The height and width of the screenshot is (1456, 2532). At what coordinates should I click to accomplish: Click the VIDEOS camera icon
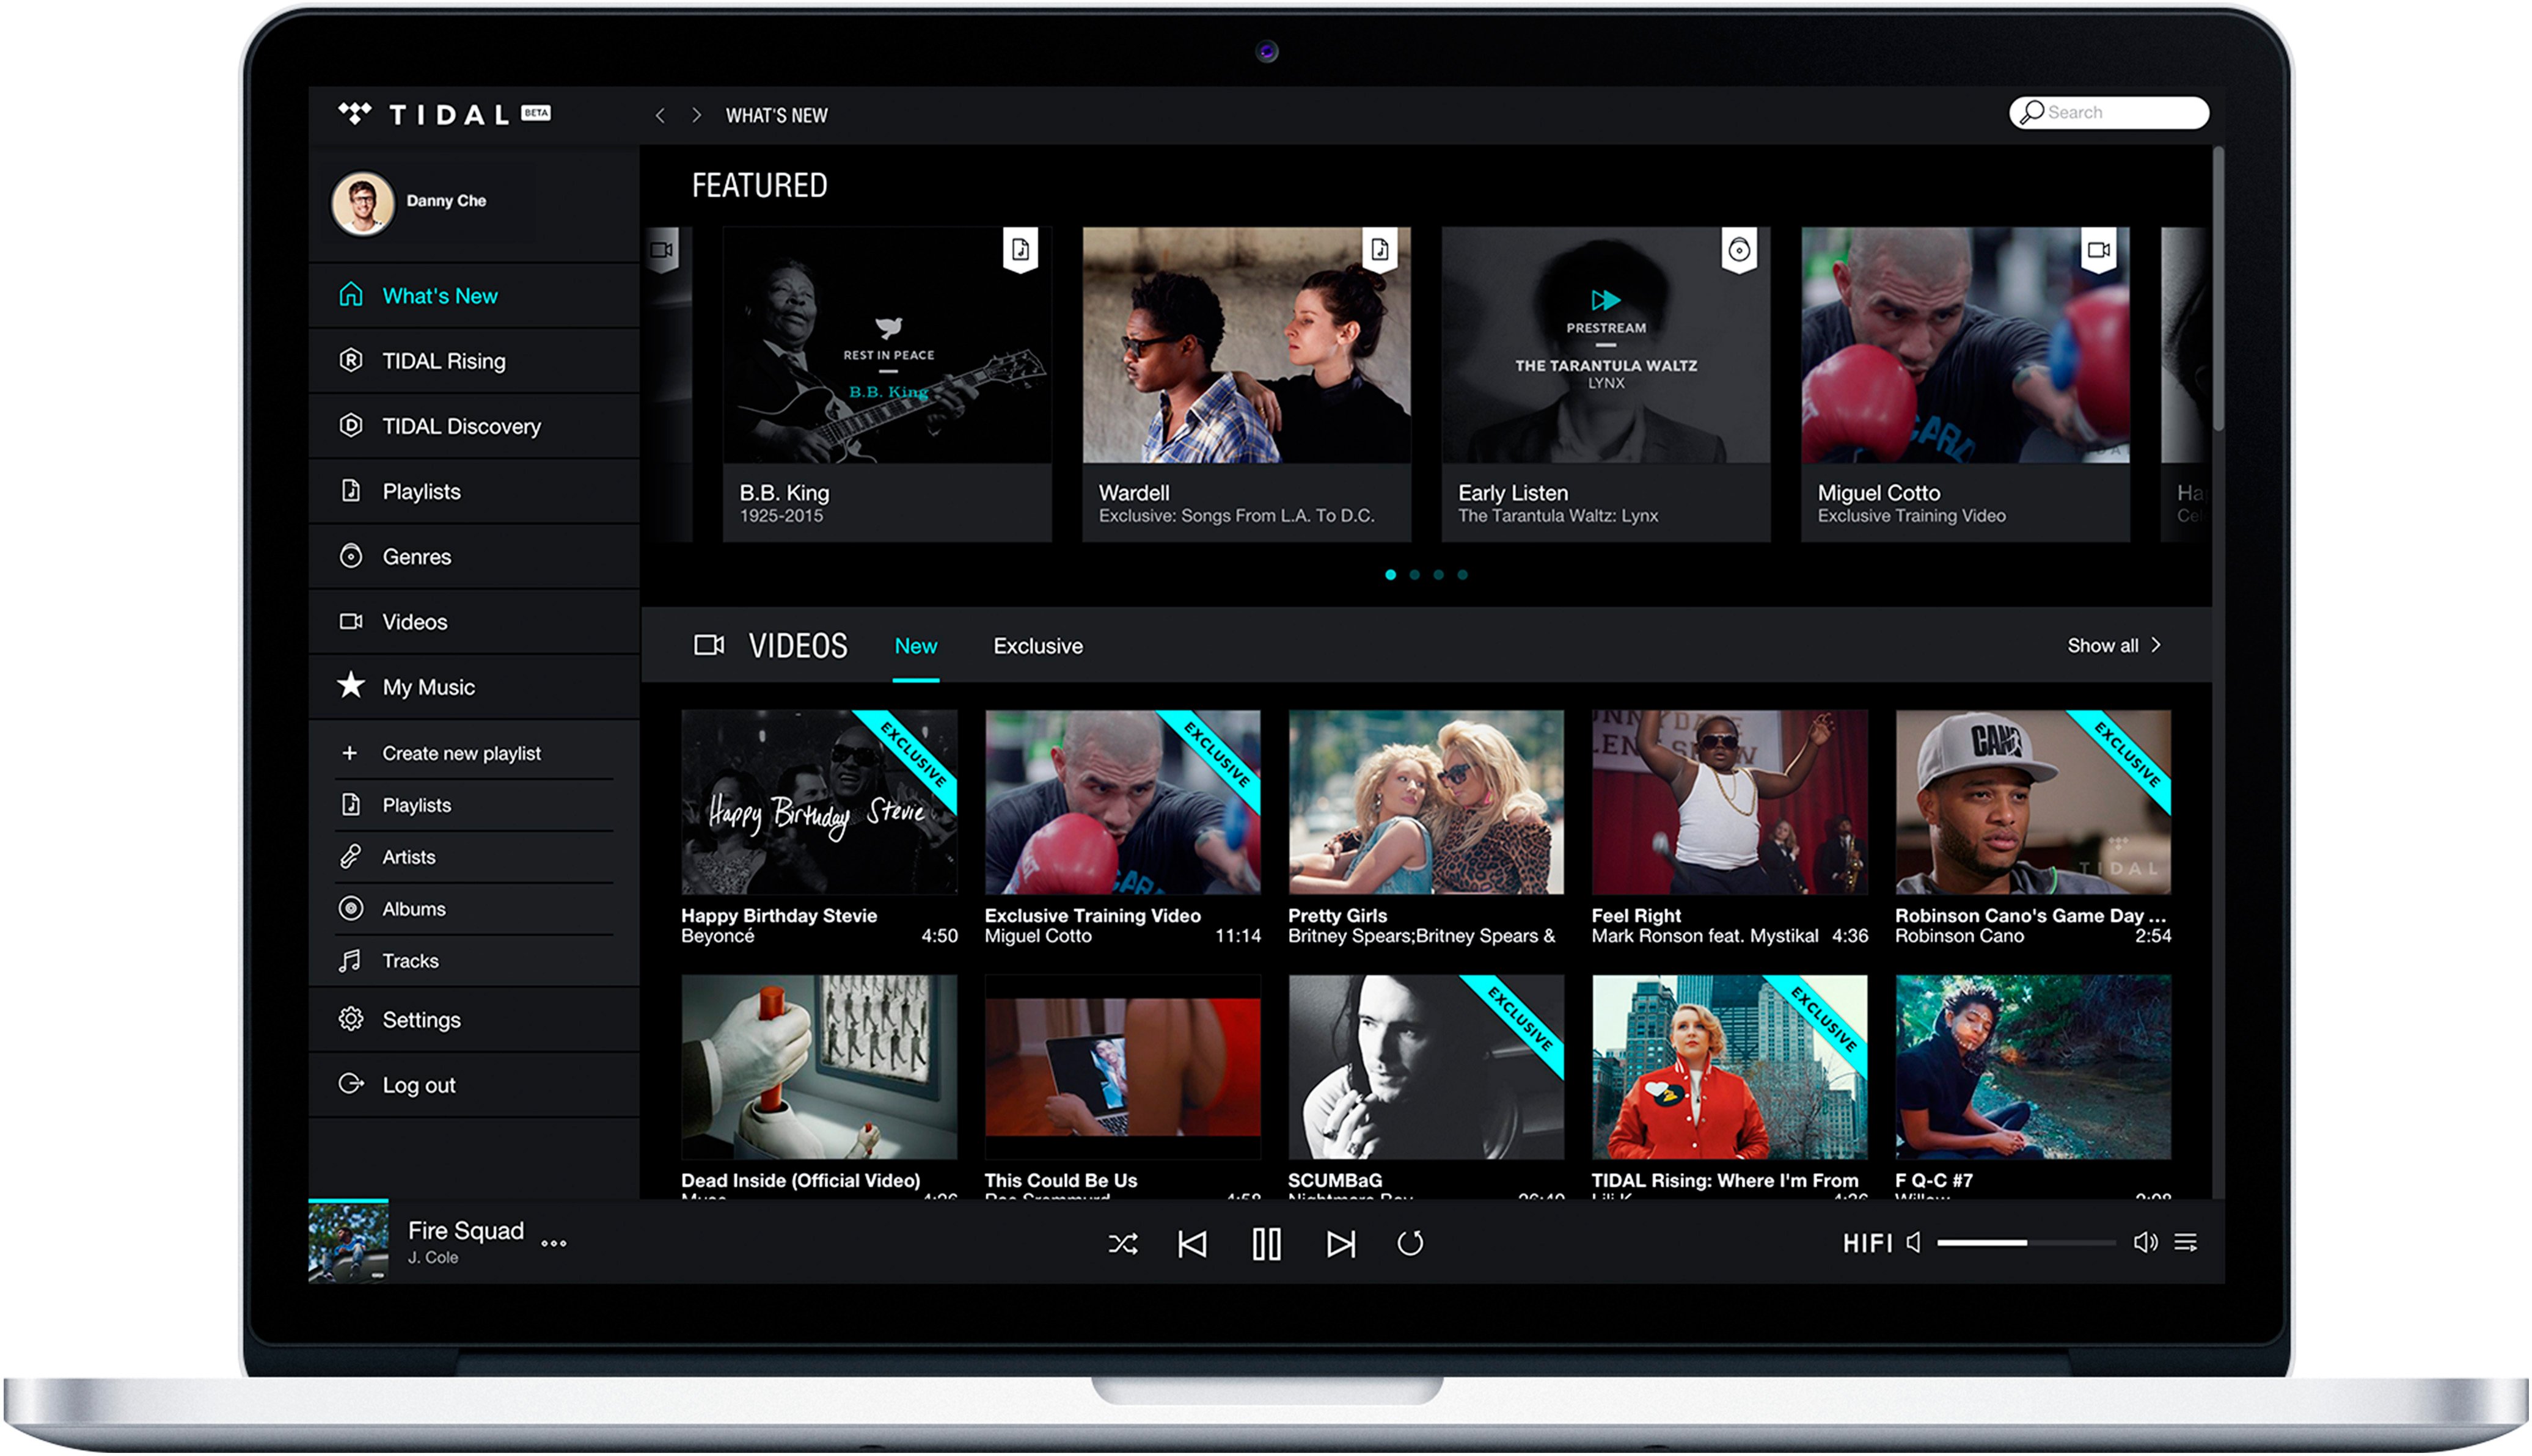[709, 646]
